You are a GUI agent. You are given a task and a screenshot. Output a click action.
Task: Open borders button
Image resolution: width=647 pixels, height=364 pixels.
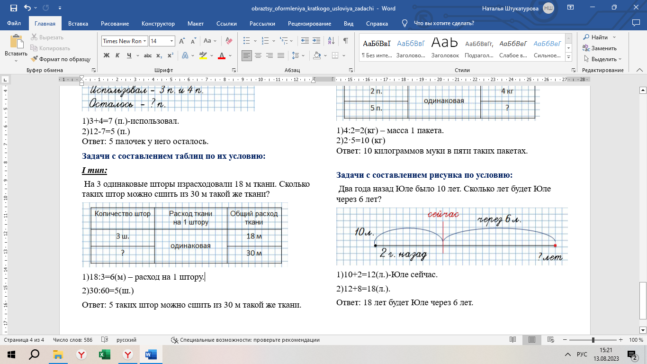pyautogui.click(x=335, y=55)
